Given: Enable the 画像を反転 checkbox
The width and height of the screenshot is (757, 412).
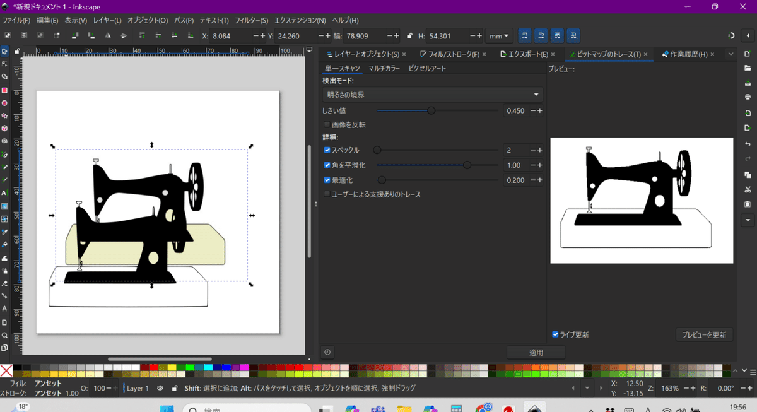Looking at the screenshot, I should (x=327, y=125).
